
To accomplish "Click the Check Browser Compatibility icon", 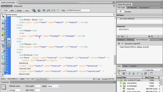I will (53, 10).
